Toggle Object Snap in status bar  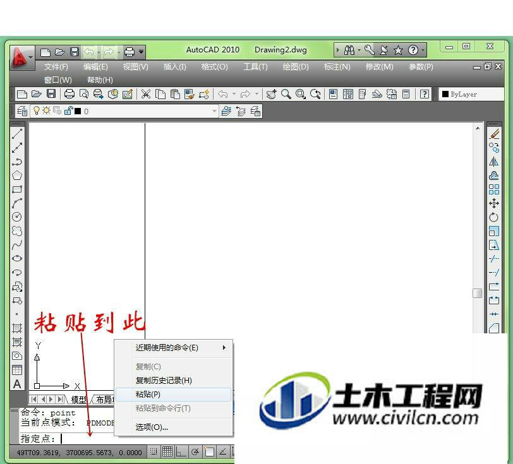click(x=209, y=452)
